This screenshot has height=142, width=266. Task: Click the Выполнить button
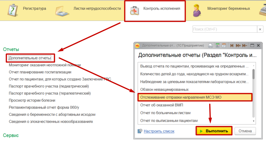pos(214,131)
